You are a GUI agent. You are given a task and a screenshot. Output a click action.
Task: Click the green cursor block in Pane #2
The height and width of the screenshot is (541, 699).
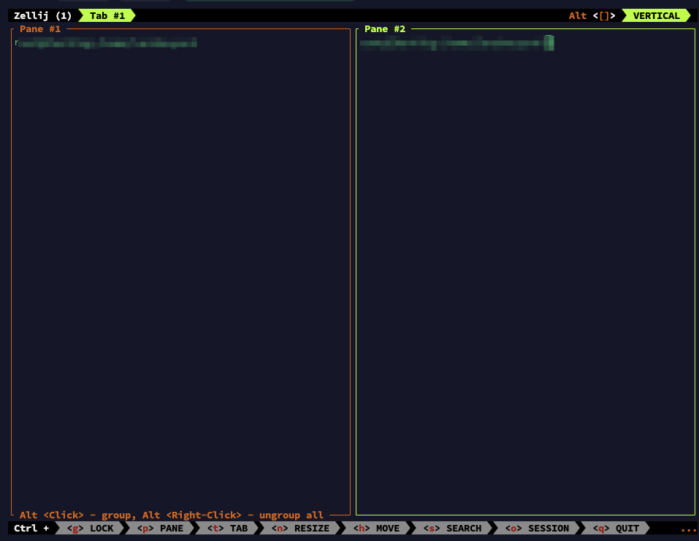[x=549, y=43]
